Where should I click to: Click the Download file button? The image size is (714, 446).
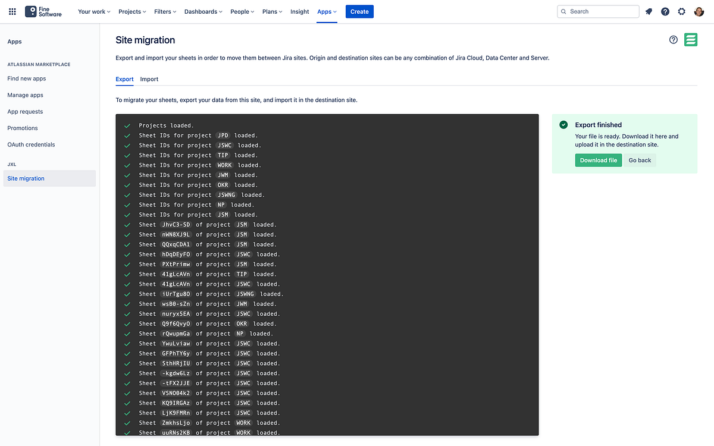click(598, 160)
